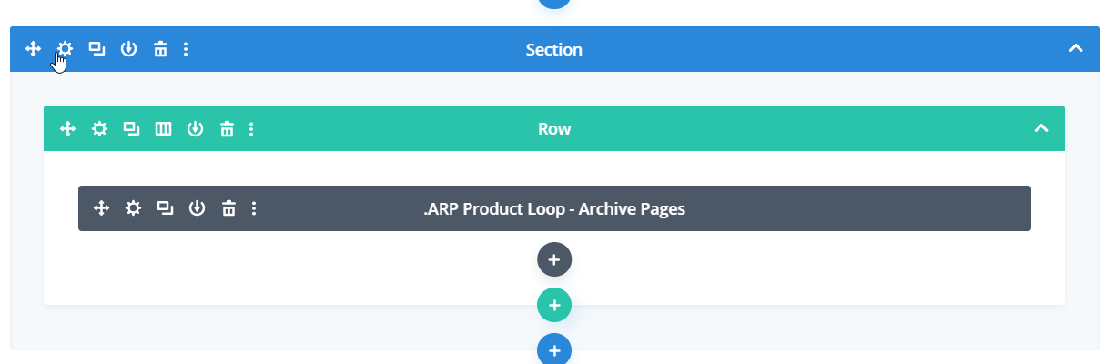Open Section settings gear icon
The width and height of the screenshot is (1115, 364).
[65, 49]
